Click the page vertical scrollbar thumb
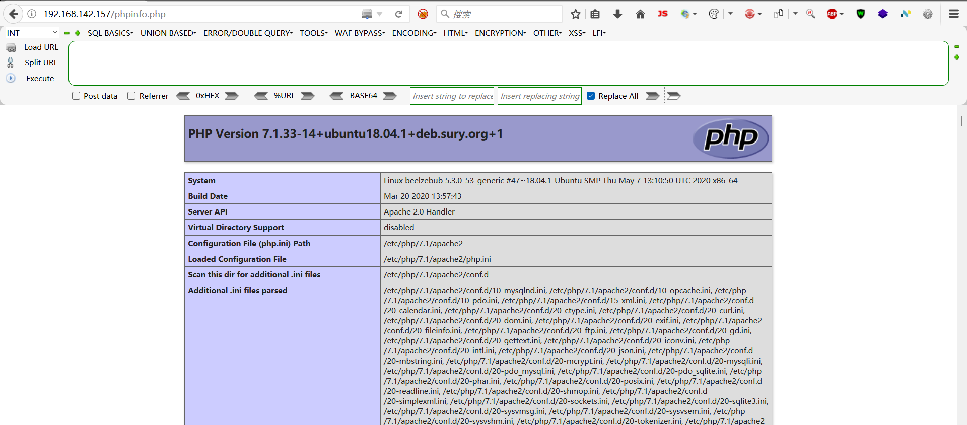 (x=961, y=121)
